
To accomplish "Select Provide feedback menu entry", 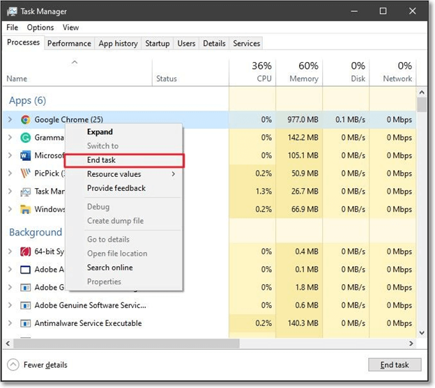I will point(124,188).
